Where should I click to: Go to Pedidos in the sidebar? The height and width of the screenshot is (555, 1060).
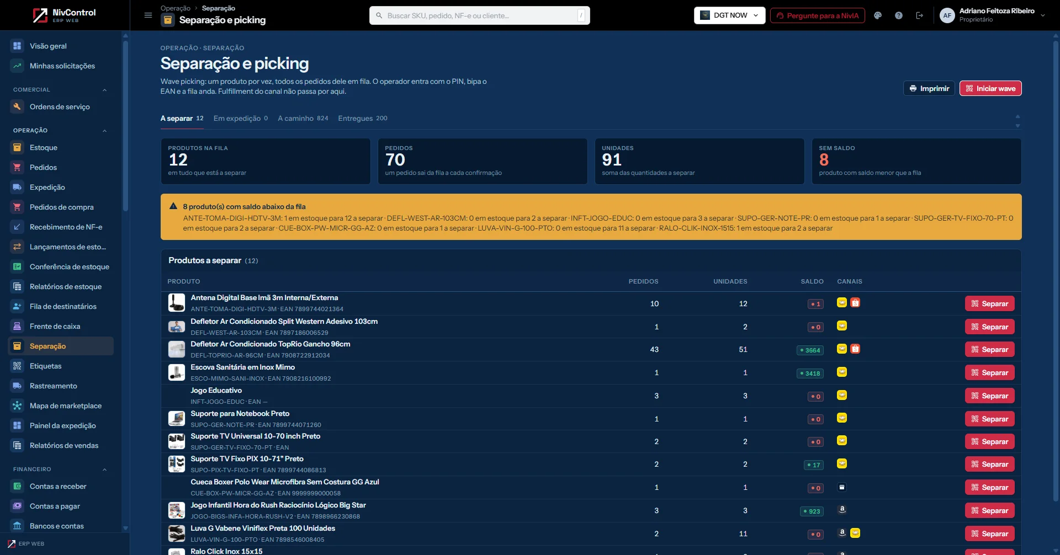pyautogui.click(x=61, y=167)
